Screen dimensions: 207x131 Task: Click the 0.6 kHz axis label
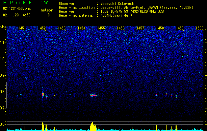pyautogui.click(x=3, y=124)
